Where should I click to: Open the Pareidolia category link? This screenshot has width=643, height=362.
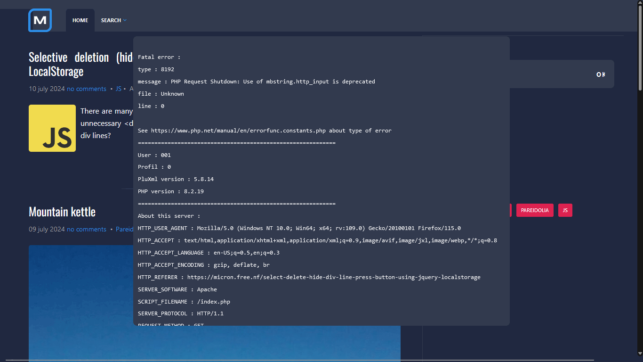(125, 229)
